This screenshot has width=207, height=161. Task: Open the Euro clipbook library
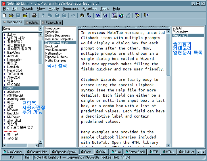point(116,152)
